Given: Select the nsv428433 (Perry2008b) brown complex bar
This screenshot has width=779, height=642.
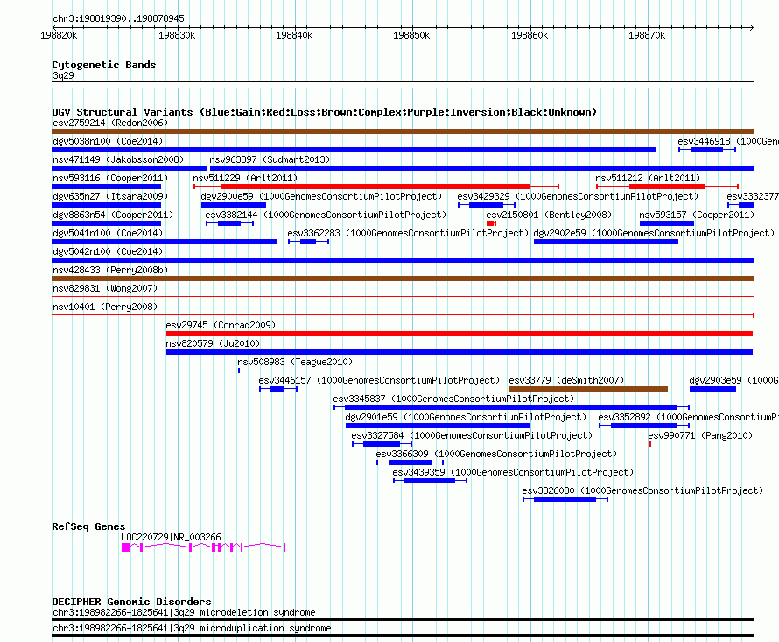Looking at the screenshot, I should coord(403,279).
